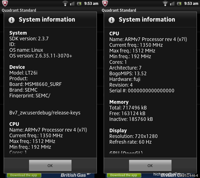Tap signal strength bars in right status bar
The image size is (200, 178).
[x=172, y=3]
